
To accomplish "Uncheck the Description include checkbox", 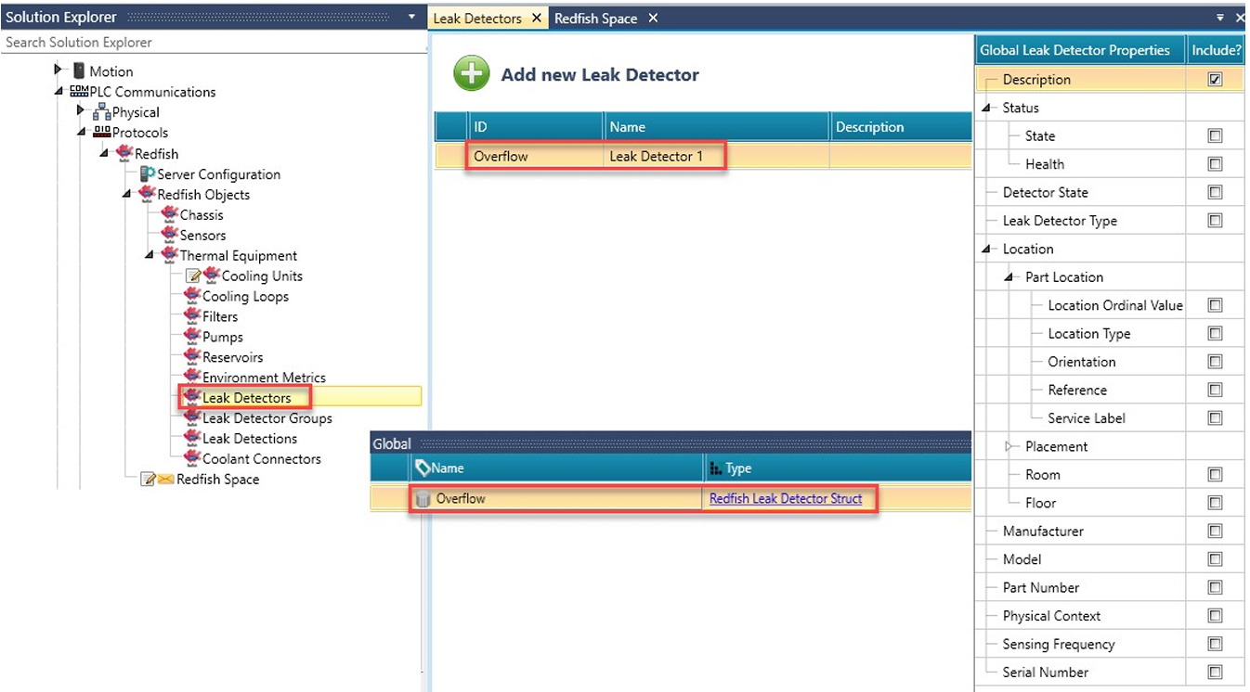I will 1215,80.
